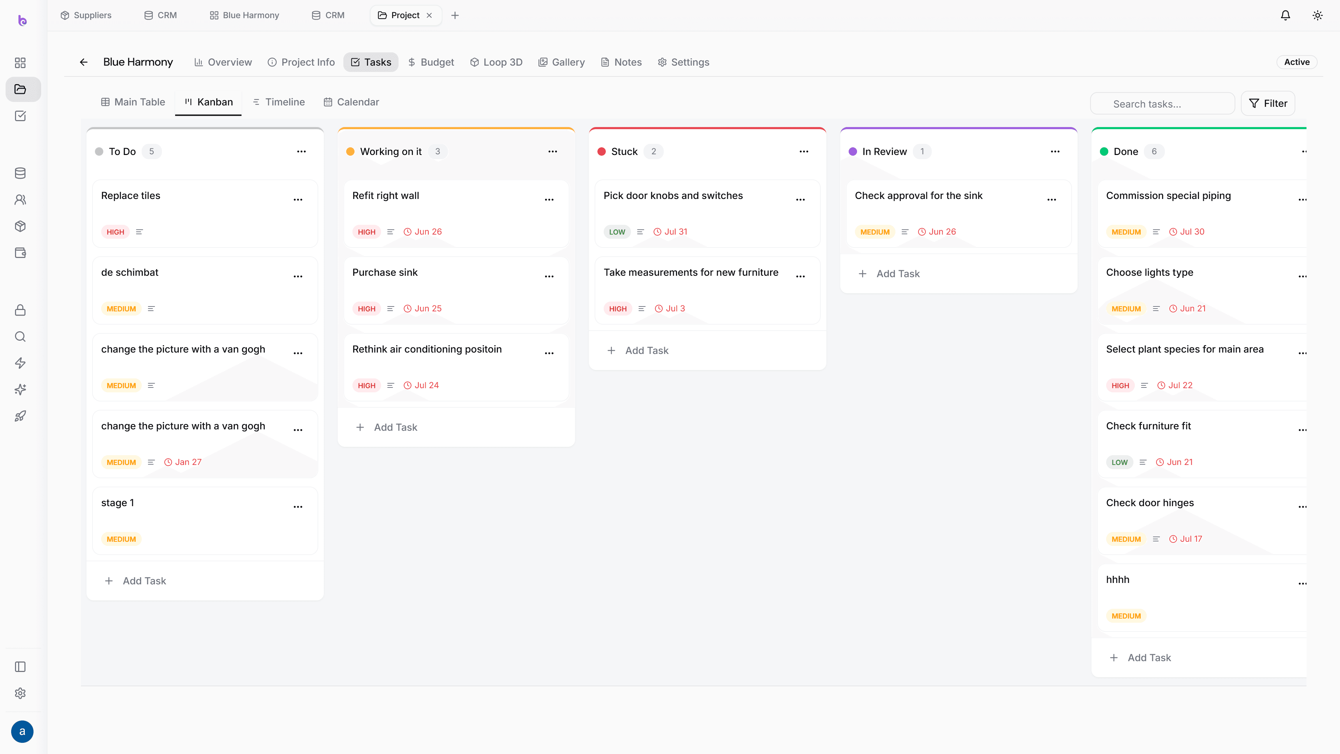Open the Loop 3D section
1340x754 pixels.
496,62
